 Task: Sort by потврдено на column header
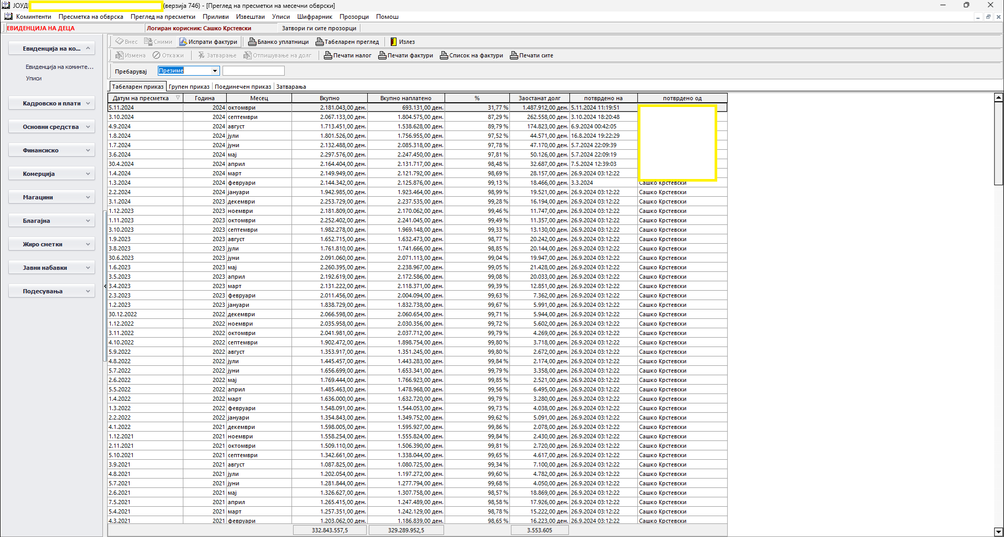(x=603, y=98)
